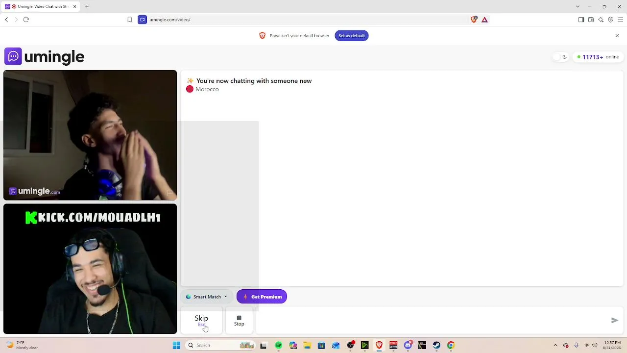Open Task View from the taskbar
Viewport: 627px width, 353px height.
[263, 345]
